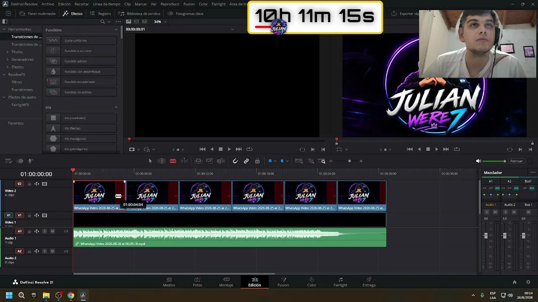The image size is (538, 302).
Task: Click the Insert clip icon
Action: [198, 161]
